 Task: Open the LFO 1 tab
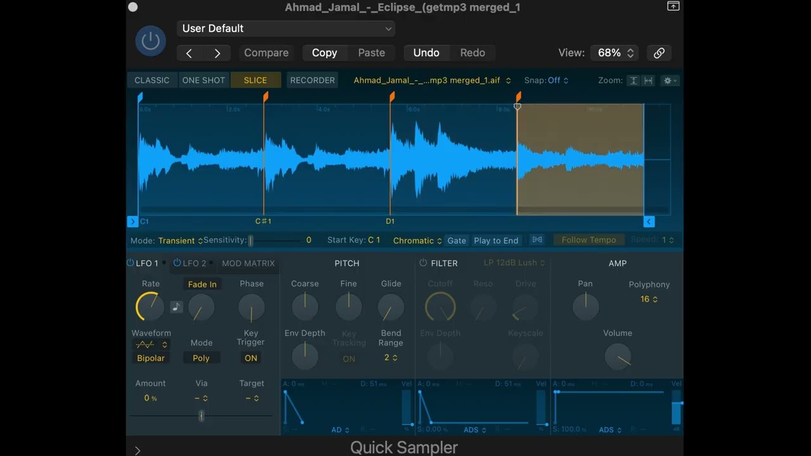click(147, 263)
